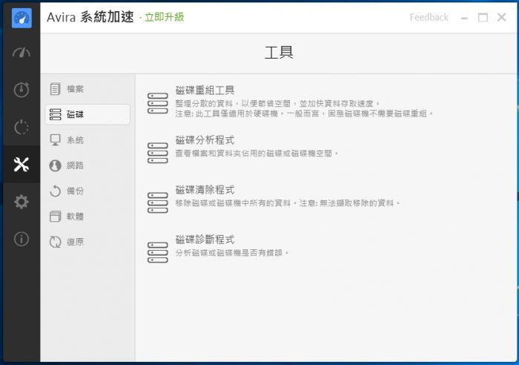Click the 磁碟 disk stack icon in category list
The image size is (519, 365).
click(56, 114)
